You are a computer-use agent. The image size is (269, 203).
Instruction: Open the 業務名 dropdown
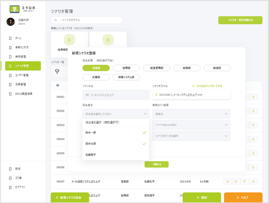point(191,114)
